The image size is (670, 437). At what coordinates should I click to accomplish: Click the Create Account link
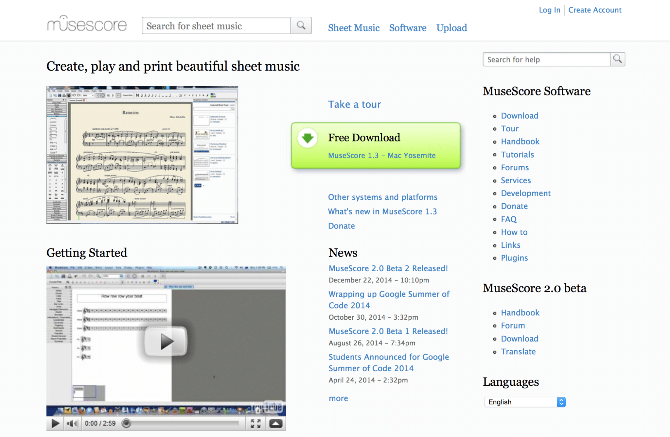pos(595,10)
